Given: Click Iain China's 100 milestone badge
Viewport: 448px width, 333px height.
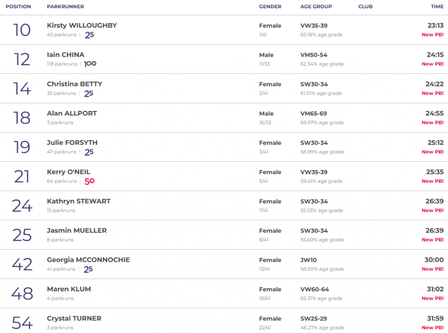Looking at the screenshot, I should click(90, 64).
